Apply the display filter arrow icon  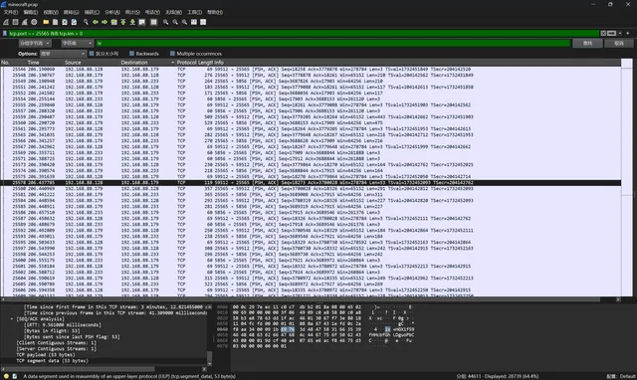coord(611,33)
